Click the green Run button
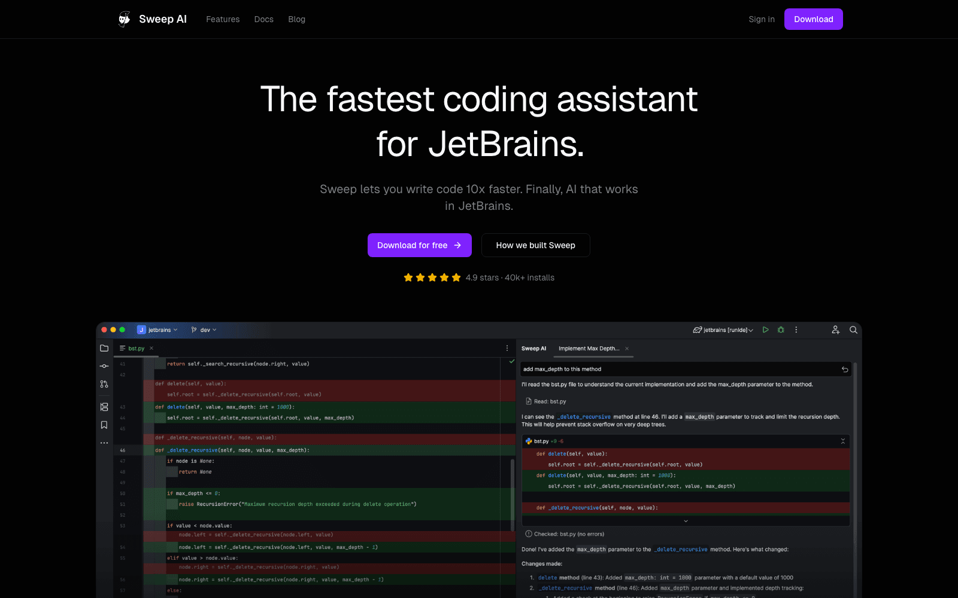The image size is (958, 598). [x=765, y=329]
